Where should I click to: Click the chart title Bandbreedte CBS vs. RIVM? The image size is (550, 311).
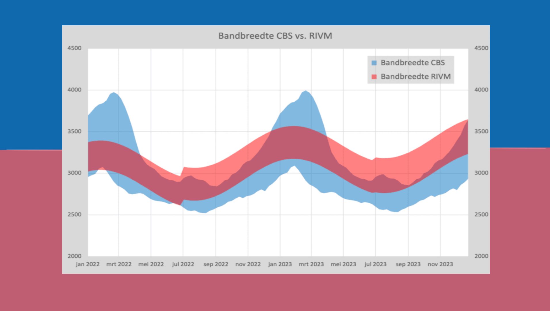click(275, 36)
